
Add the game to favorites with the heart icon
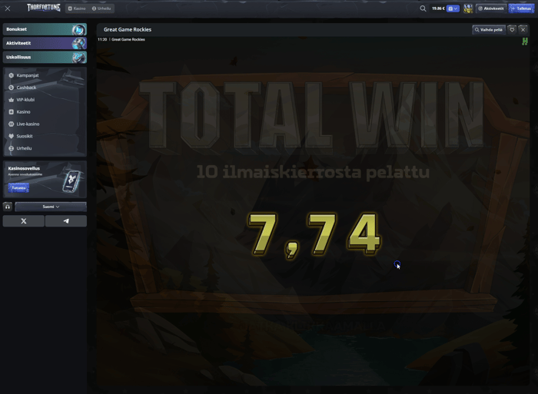tap(512, 30)
